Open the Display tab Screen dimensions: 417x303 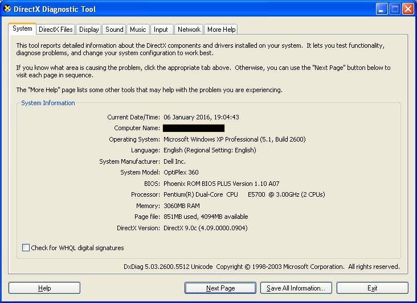coord(89,30)
